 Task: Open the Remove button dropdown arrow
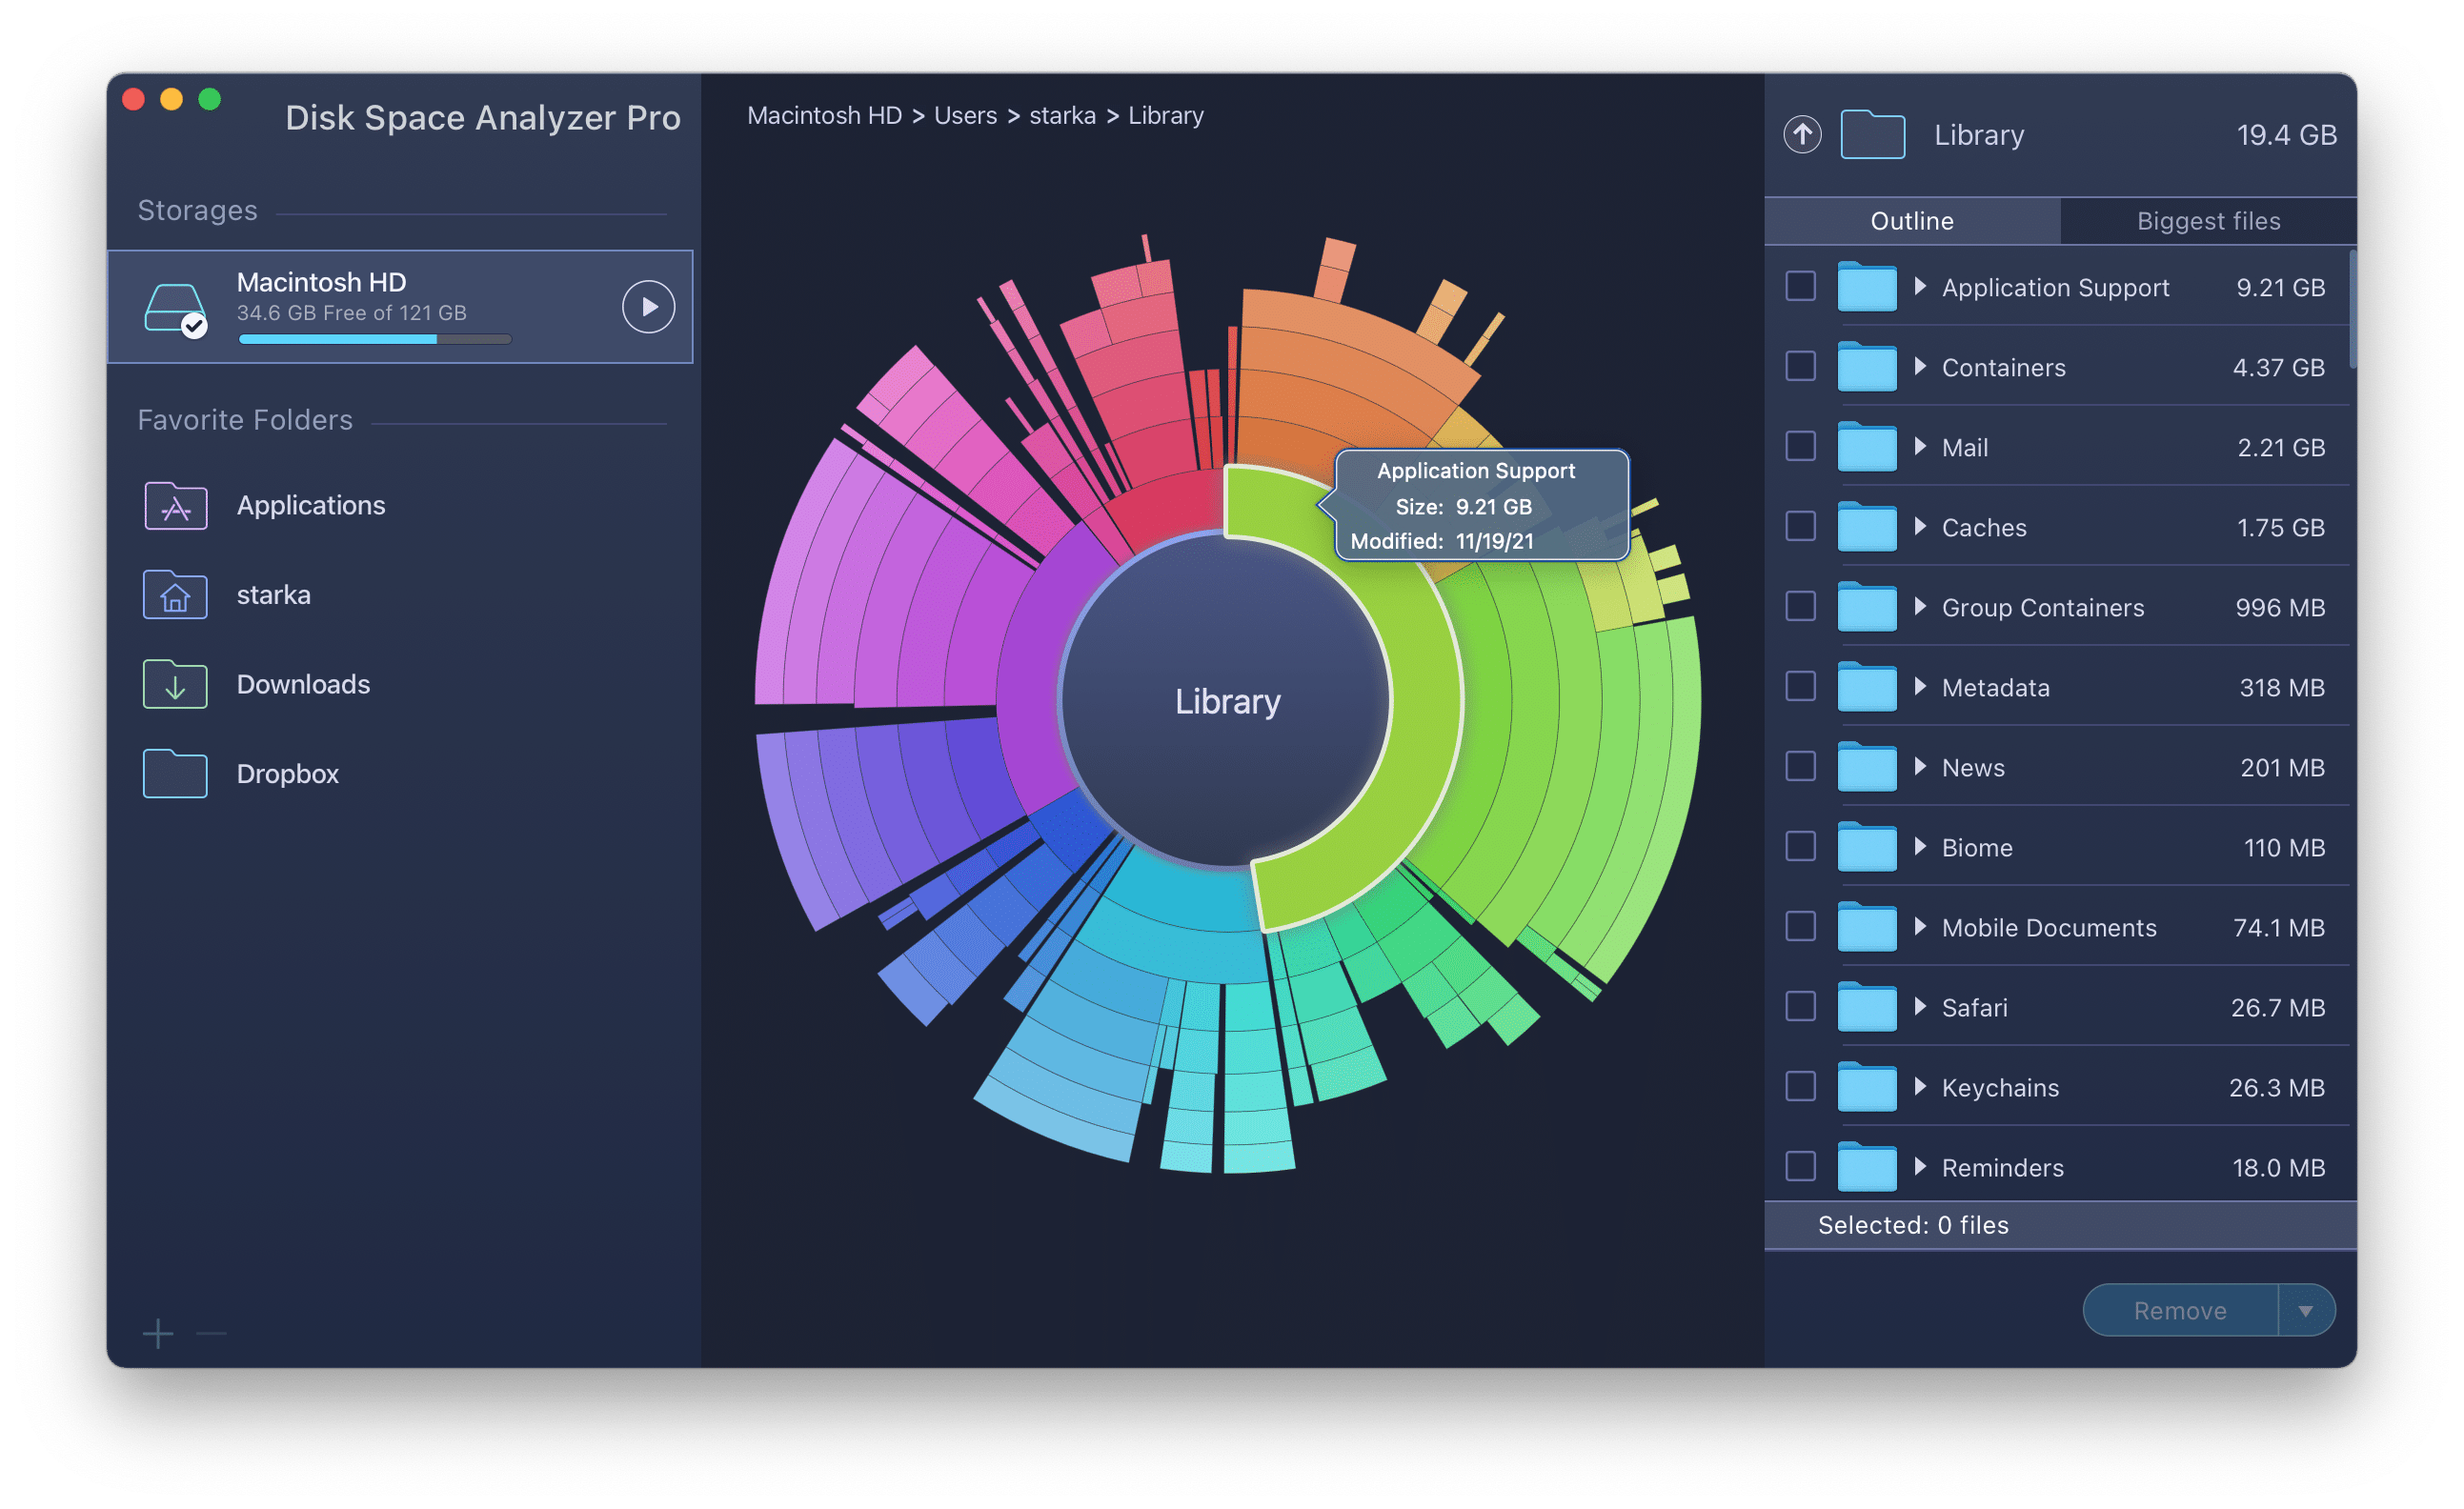click(2305, 1311)
